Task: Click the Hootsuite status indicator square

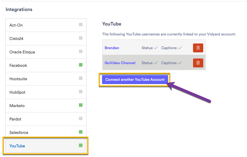Action: click(80, 78)
